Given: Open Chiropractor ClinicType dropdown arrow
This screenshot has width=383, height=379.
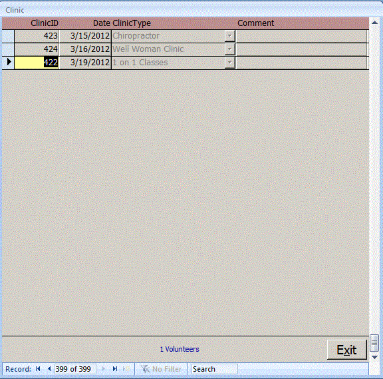Looking at the screenshot, I should point(229,36).
